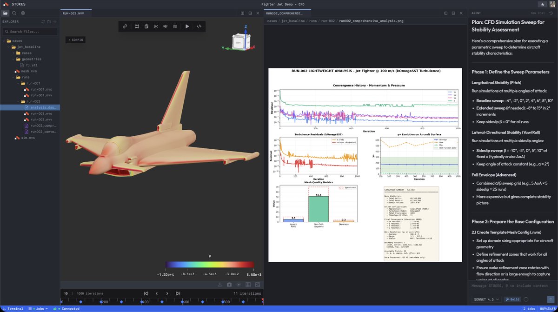Open the settings gear in the sidebar header
The image size is (558, 312).
coord(23,13)
